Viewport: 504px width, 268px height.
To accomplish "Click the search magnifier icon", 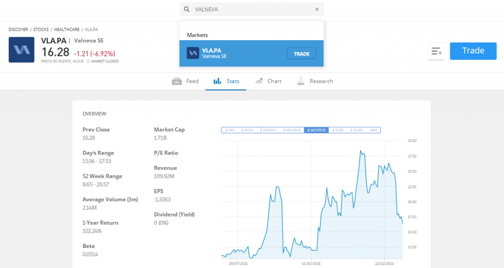I will pos(187,9).
